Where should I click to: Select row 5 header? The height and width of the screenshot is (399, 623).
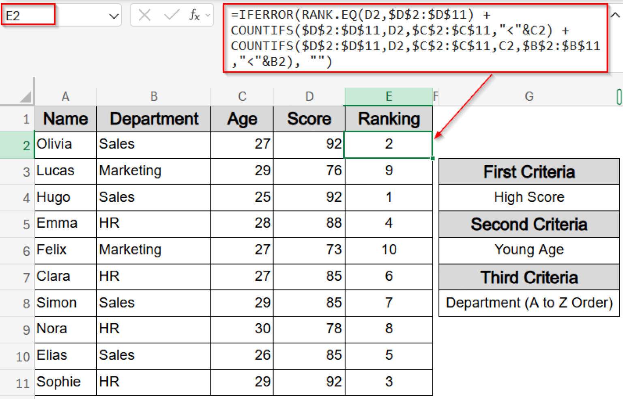click(x=25, y=224)
